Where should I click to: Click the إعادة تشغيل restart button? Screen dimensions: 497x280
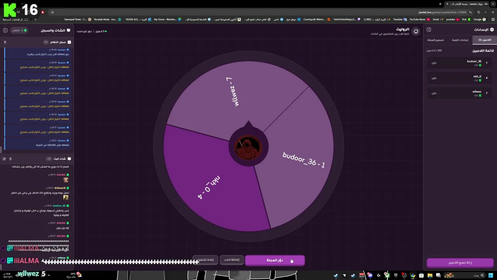point(206,260)
